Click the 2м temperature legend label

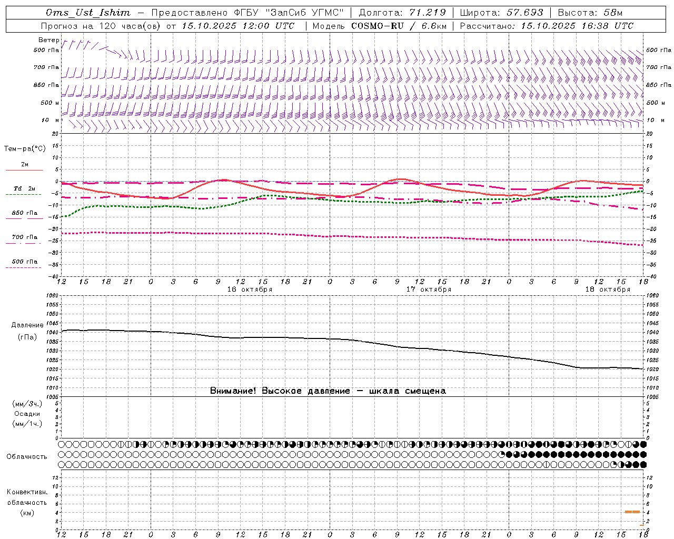pyautogui.click(x=25, y=165)
